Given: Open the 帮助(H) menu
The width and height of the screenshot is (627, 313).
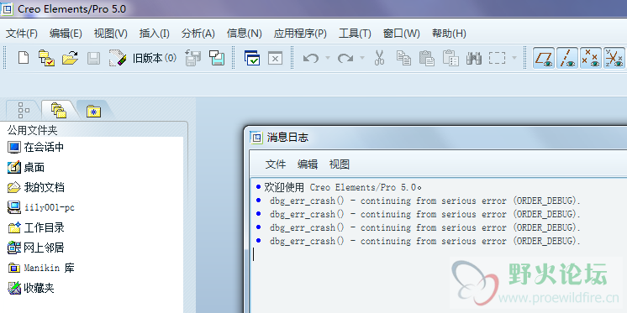Looking at the screenshot, I should (x=449, y=34).
